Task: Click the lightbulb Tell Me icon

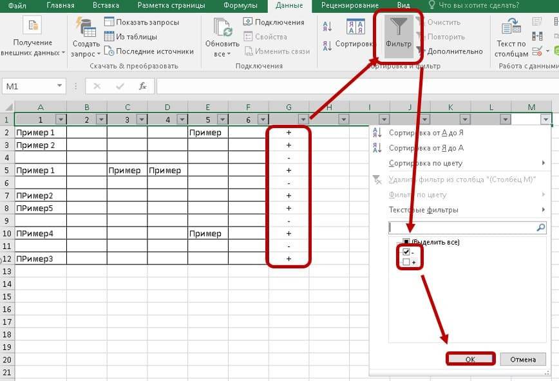Action: click(431, 5)
